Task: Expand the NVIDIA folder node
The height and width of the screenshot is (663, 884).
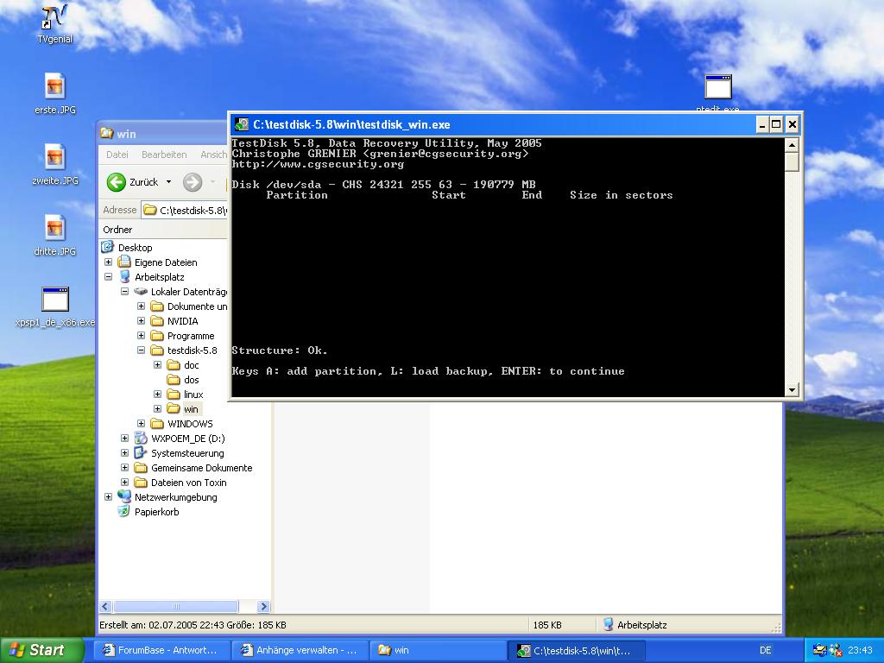Action: [141, 321]
